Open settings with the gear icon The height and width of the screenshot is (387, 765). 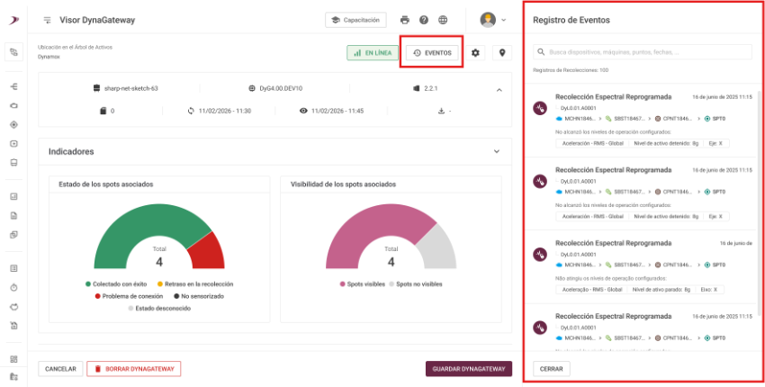click(476, 52)
